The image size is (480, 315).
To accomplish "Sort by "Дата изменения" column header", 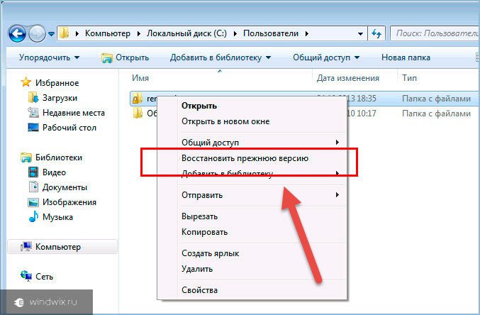I will 347,78.
